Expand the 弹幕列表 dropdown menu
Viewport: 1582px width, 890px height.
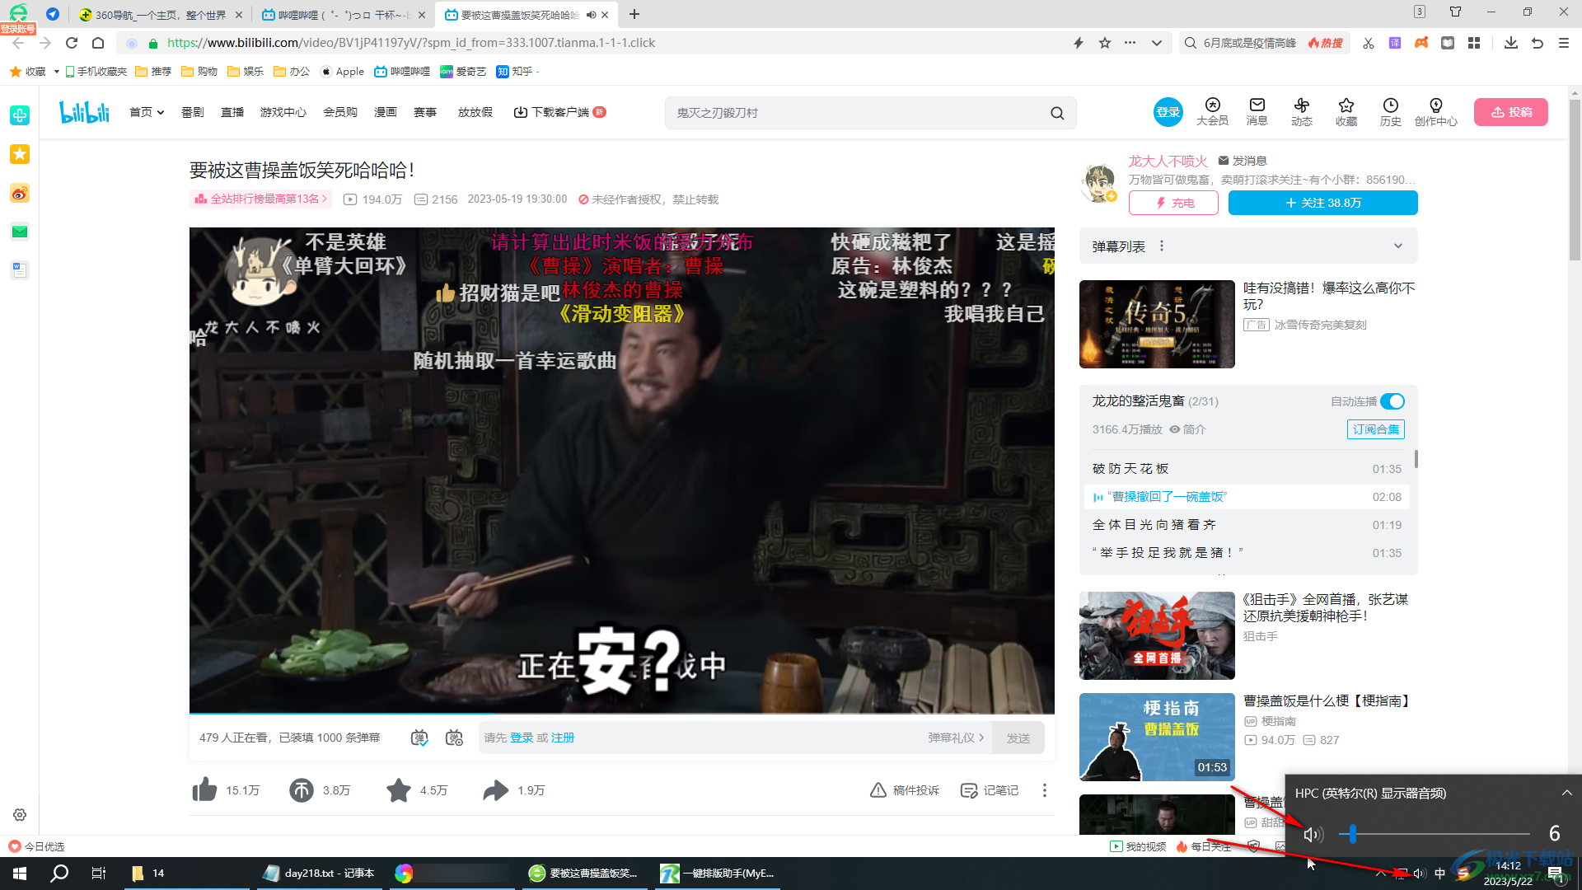(x=1401, y=246)
